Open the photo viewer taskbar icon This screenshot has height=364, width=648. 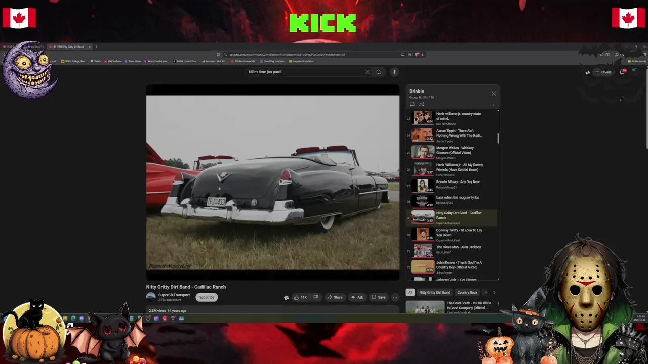181,318
